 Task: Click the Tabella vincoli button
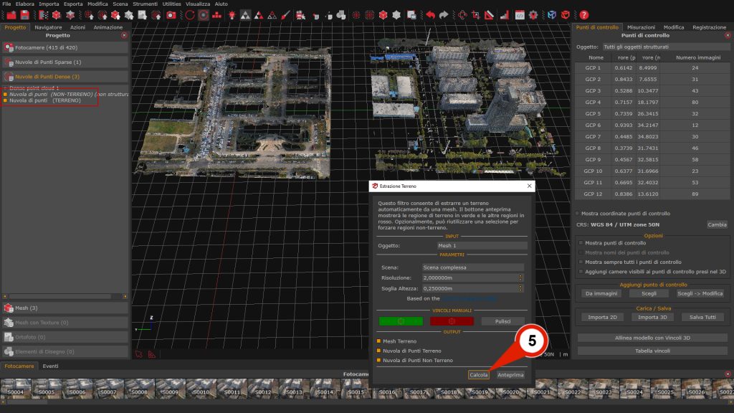[x=652, y=351]
